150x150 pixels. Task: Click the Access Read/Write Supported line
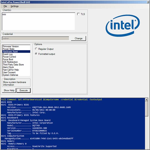pos(32,146)
